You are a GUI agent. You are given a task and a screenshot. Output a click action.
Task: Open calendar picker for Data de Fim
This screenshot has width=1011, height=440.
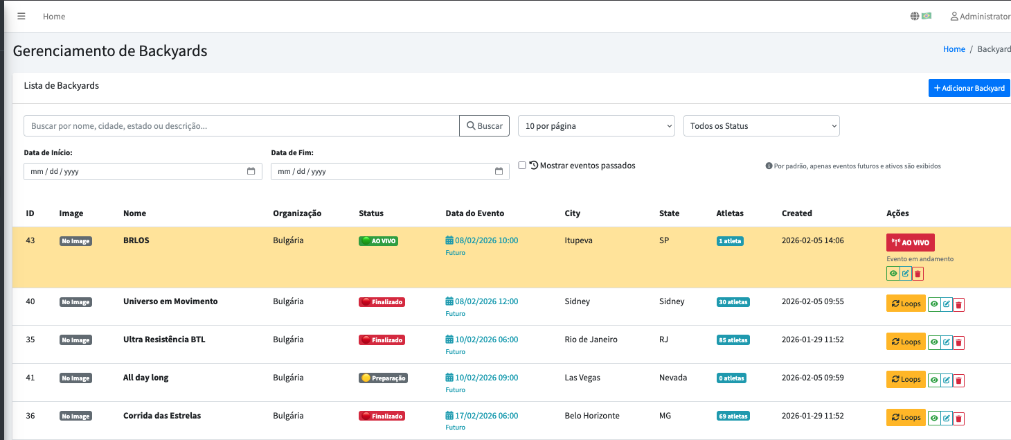pyautogui.click(x=499, y=171)
